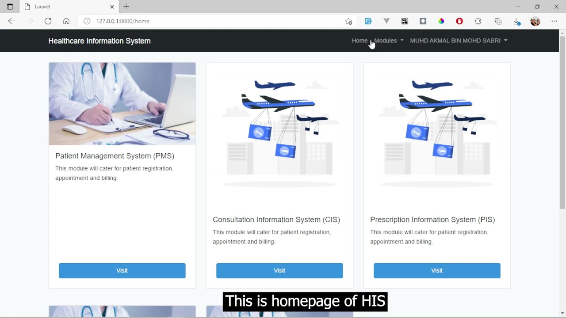Add this page to favorites star icon
The height and width of the screenshot is (318, 566).
point(348,21)
